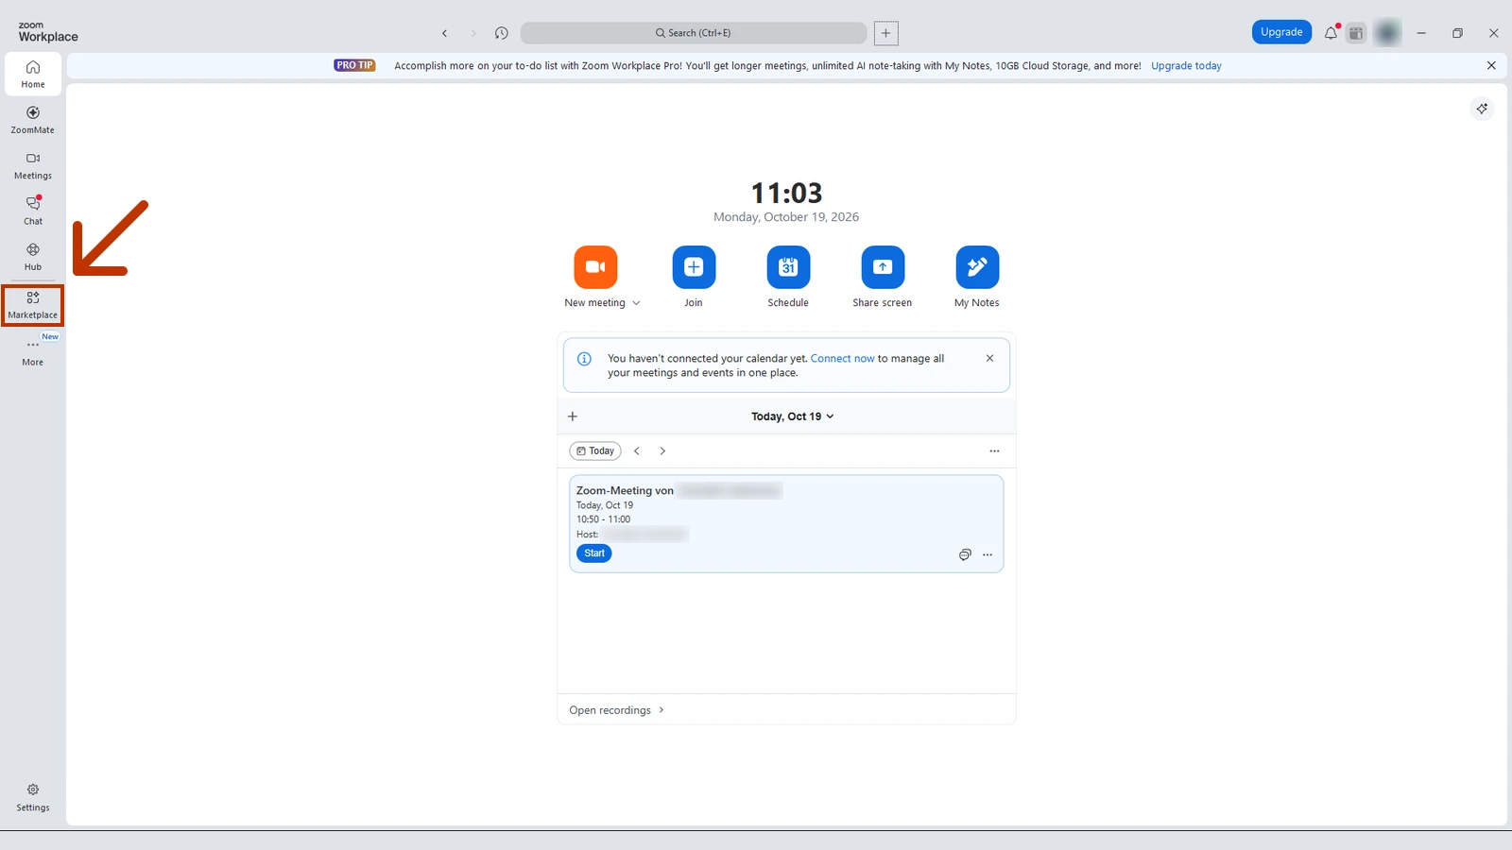Click the Share screen icon
1512x850 pixels.
tap(883, 267)
